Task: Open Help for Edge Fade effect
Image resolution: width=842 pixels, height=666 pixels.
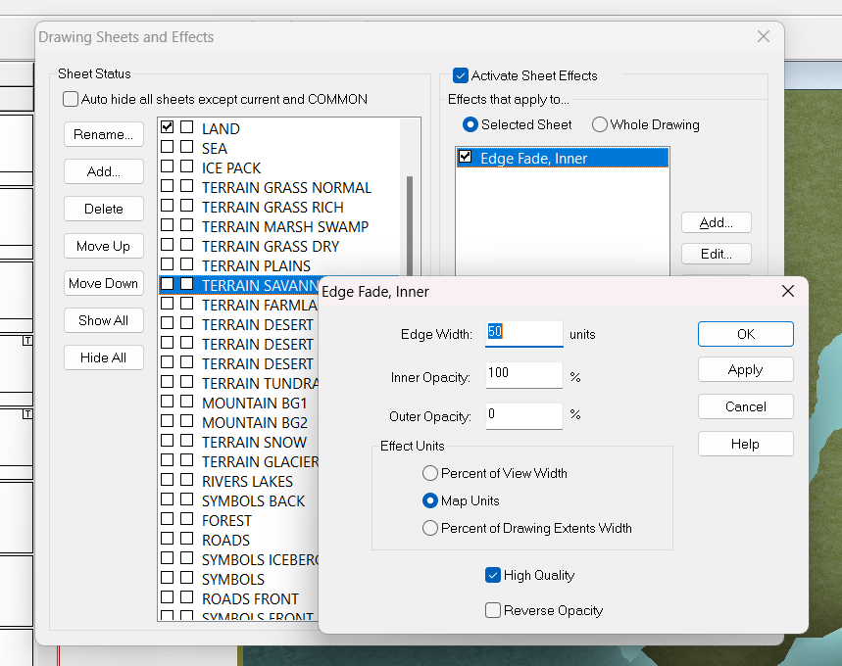Action: (x=745, y=444)
